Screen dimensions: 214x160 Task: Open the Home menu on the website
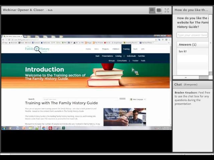coord(88,49)
